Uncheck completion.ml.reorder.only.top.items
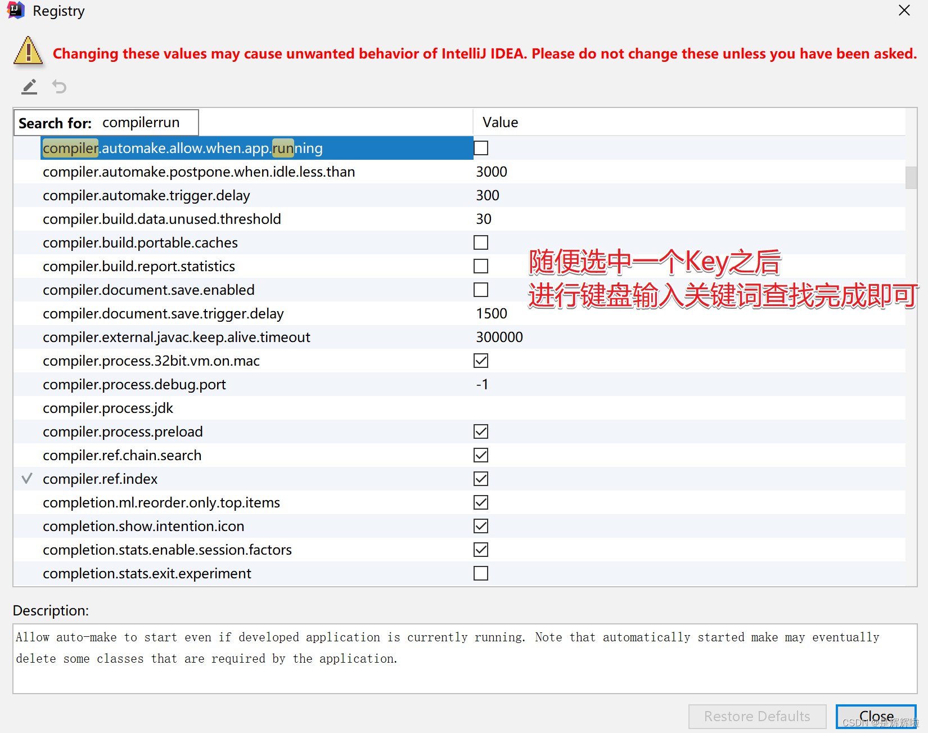The image size is (928, 733). point(481,502)
